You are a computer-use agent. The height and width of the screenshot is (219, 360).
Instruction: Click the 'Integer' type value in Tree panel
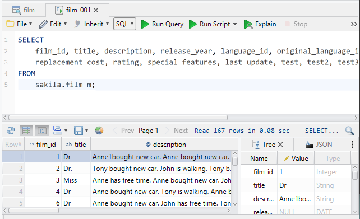(327, 172)
